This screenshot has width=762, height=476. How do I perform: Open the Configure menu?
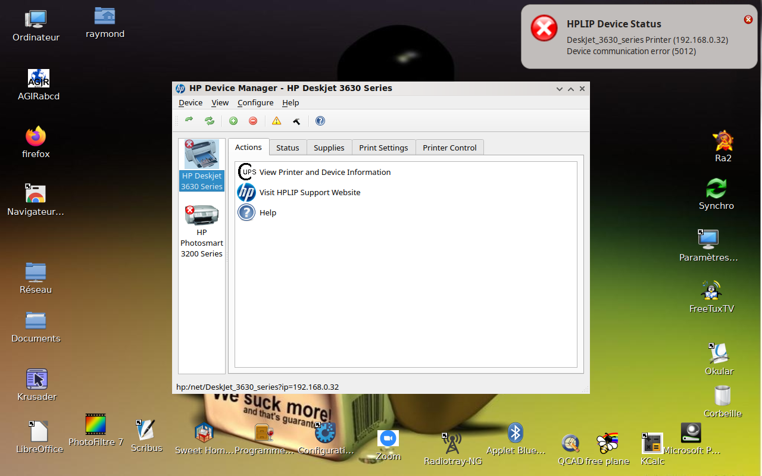[255, 102]
